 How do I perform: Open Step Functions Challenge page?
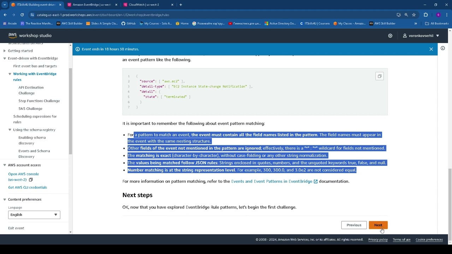tap(39, 101)
